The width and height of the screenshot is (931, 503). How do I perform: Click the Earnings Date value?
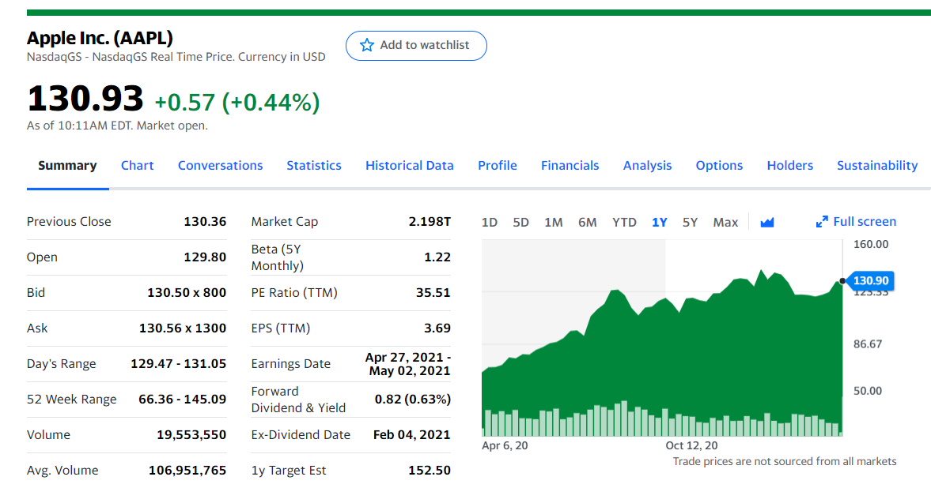[408, 364]
